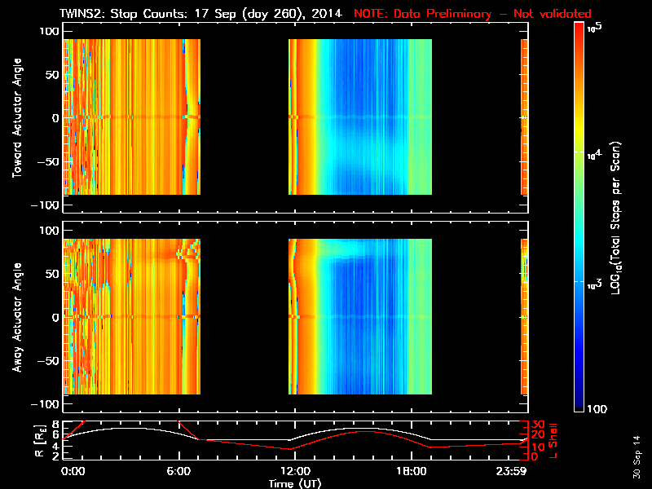Click the red top end of the colorbar
This screenshot has width=652, height=489.
579,29
